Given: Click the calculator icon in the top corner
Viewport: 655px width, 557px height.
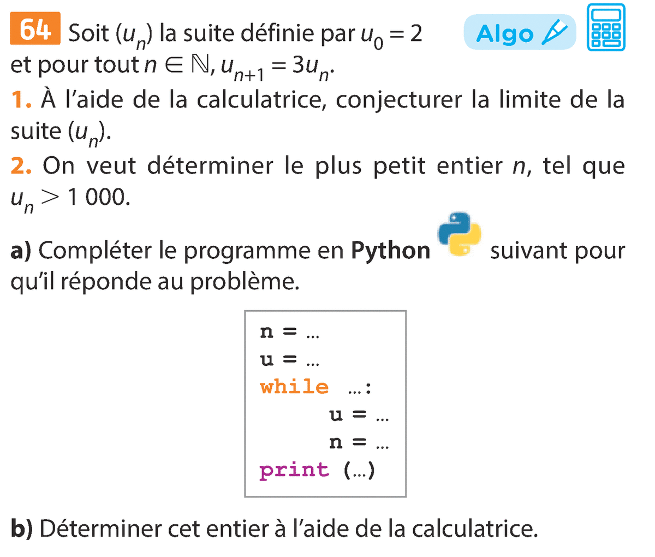Looking at the screenshot, I should tap(606, 28).
